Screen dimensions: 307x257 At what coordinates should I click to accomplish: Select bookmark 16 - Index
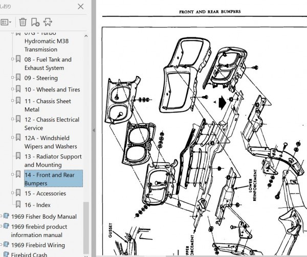click(37, 205)
